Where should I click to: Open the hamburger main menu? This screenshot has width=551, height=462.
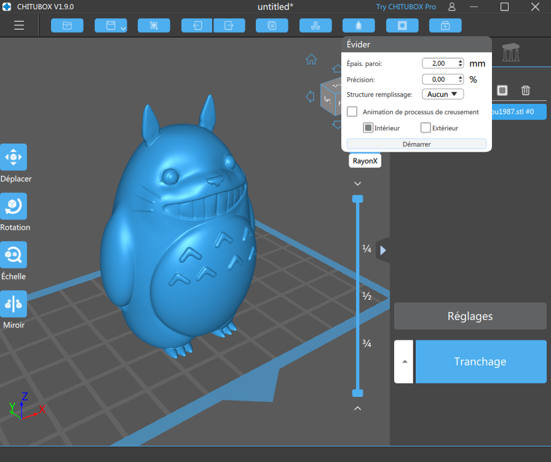19,25
